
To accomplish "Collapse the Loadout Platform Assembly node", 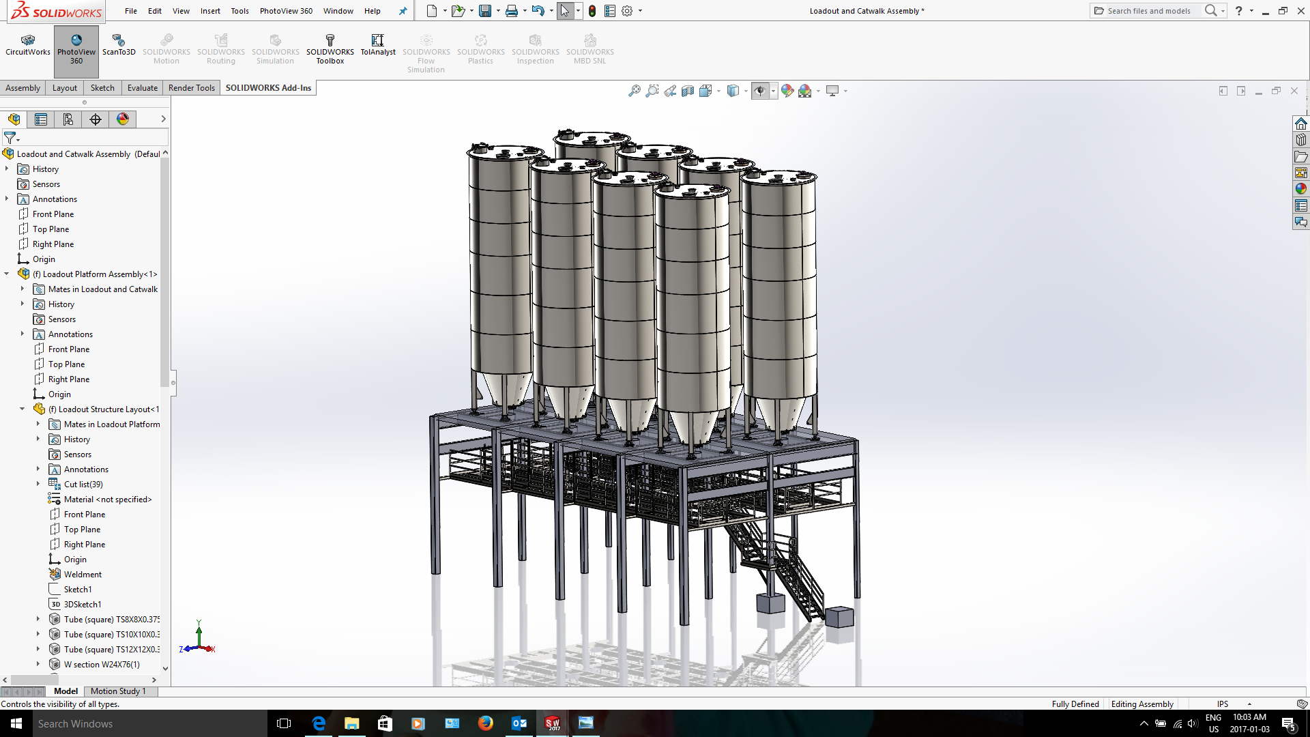I will [7, 274].
